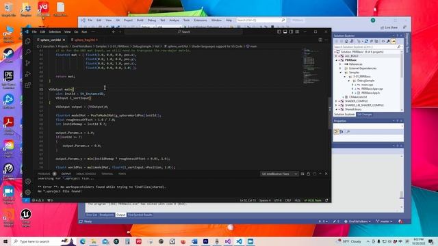The height and width of the screenshot is (246, 438).
Task: Click the Refresh icon in Solution Explorer toolbar
Action: coord(366,41)
